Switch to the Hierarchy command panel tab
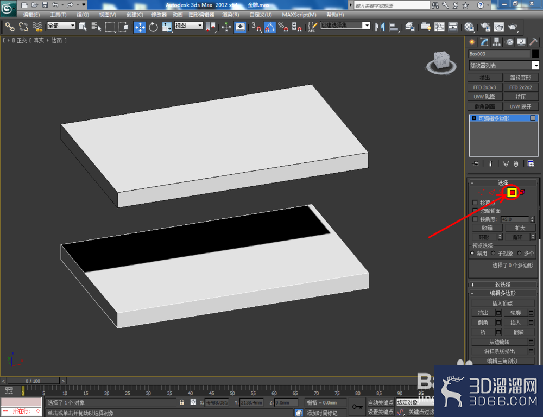 (x=497, y=42)
